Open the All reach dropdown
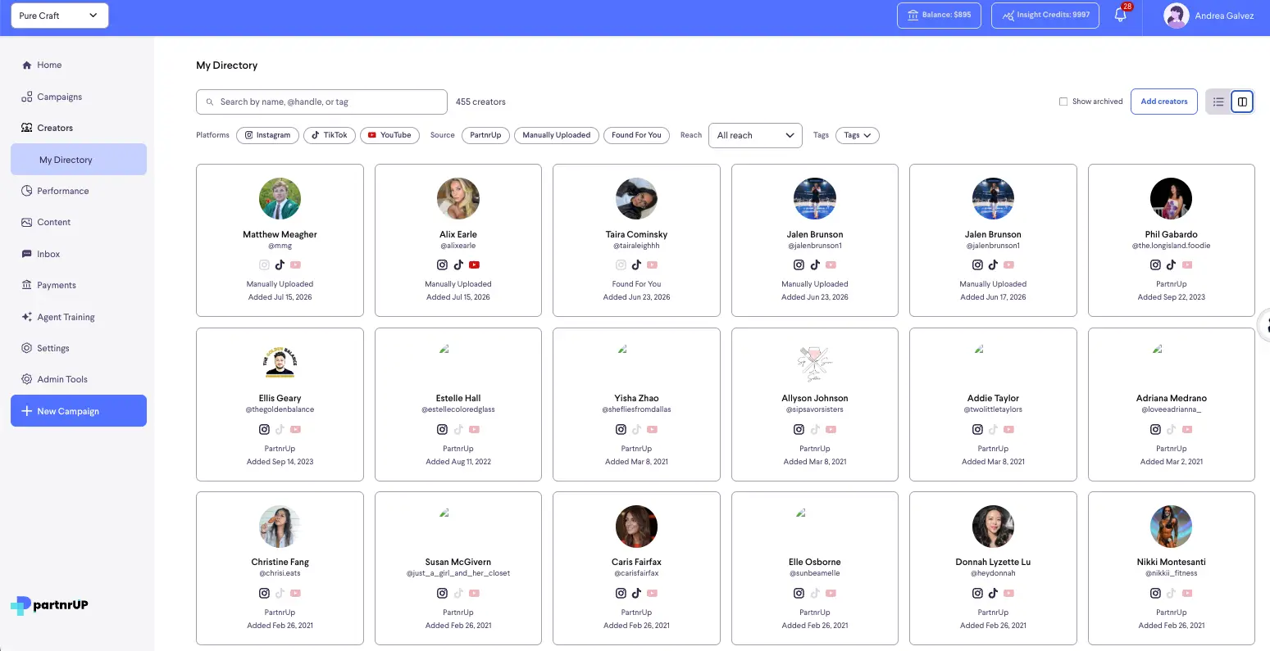The height and width of the screenshot is (651, 1270). [755, 135]
